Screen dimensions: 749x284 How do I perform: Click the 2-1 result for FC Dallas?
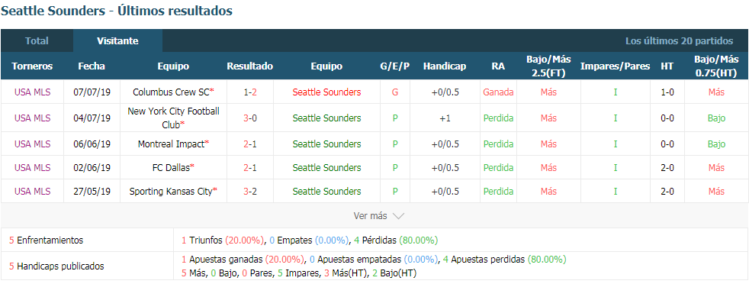250,168
